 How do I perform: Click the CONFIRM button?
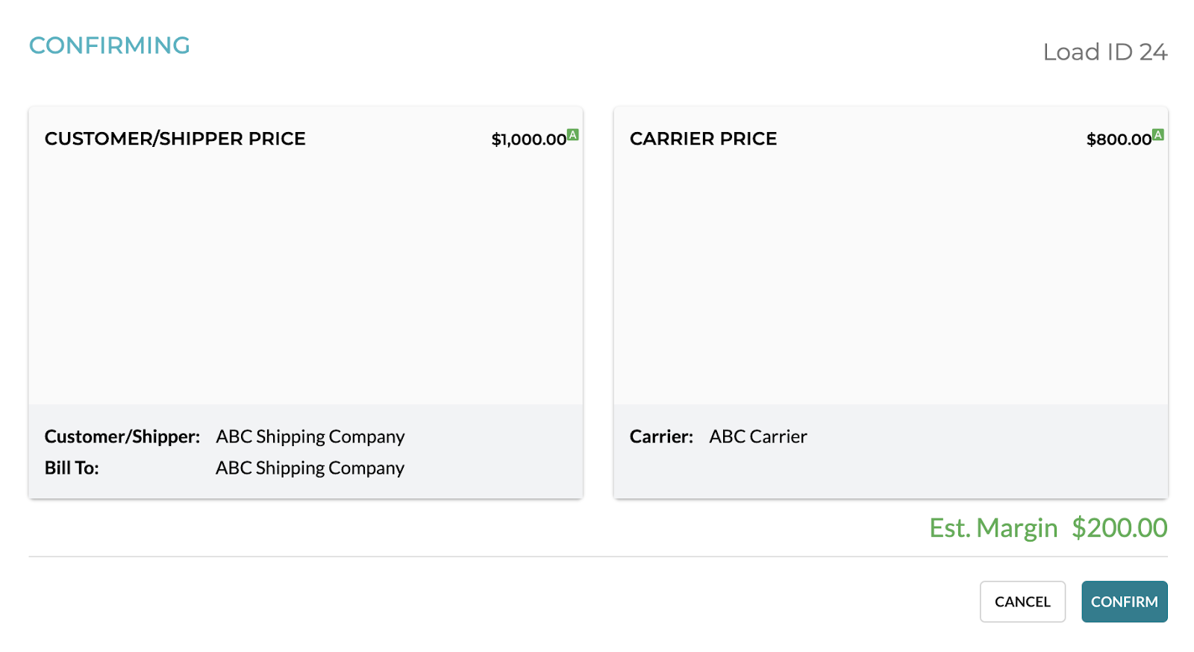click(1124, 601)
